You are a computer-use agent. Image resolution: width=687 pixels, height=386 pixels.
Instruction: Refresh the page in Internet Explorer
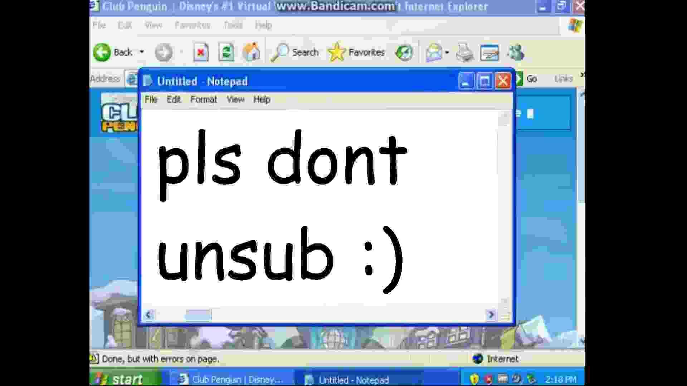click(x=226, y=53)
